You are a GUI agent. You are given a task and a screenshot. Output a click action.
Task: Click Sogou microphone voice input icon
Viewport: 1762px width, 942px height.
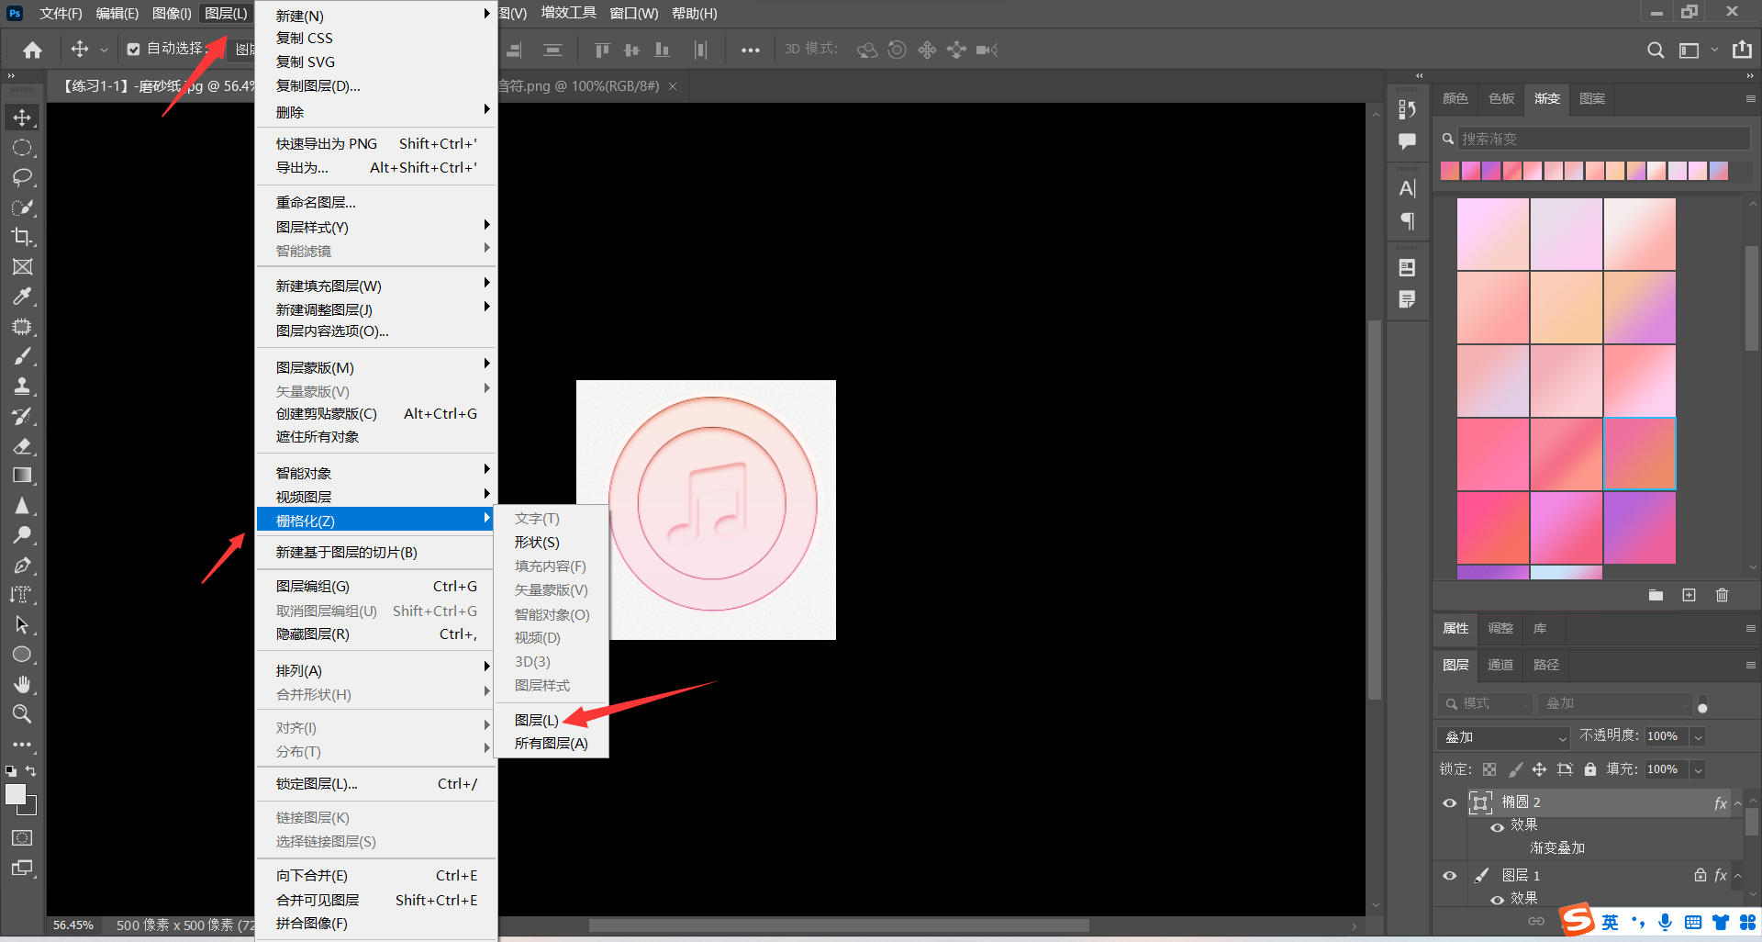[1665, 922]
